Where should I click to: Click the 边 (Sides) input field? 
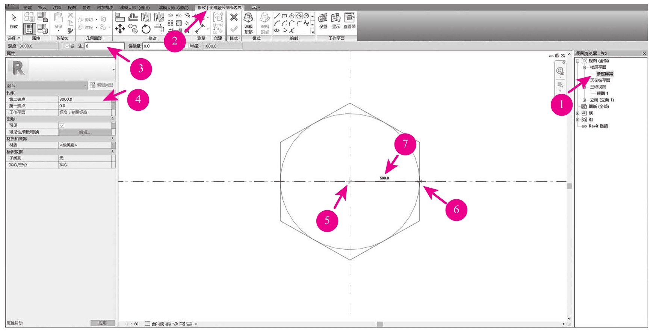click(x=104, y=46)
